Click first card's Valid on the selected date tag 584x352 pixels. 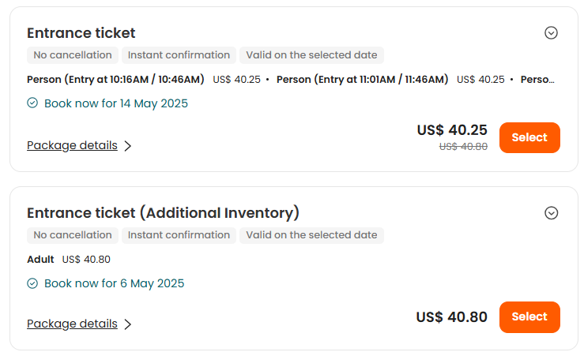[311, 55]
